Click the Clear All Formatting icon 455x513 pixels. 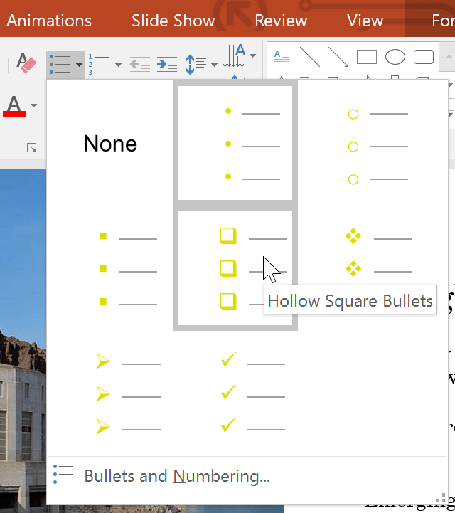point(26,63)
